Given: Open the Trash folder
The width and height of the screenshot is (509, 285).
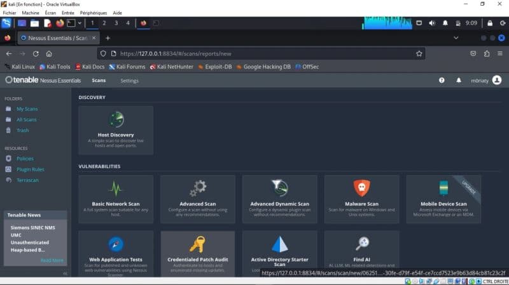Looking at the screenshot, I should [x=23, y=130].
